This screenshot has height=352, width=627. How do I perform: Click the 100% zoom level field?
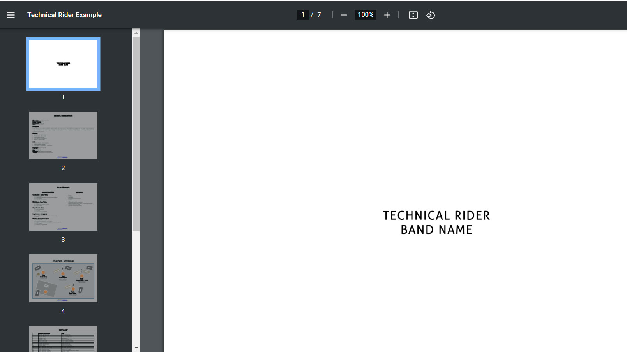tap(366, 15)
